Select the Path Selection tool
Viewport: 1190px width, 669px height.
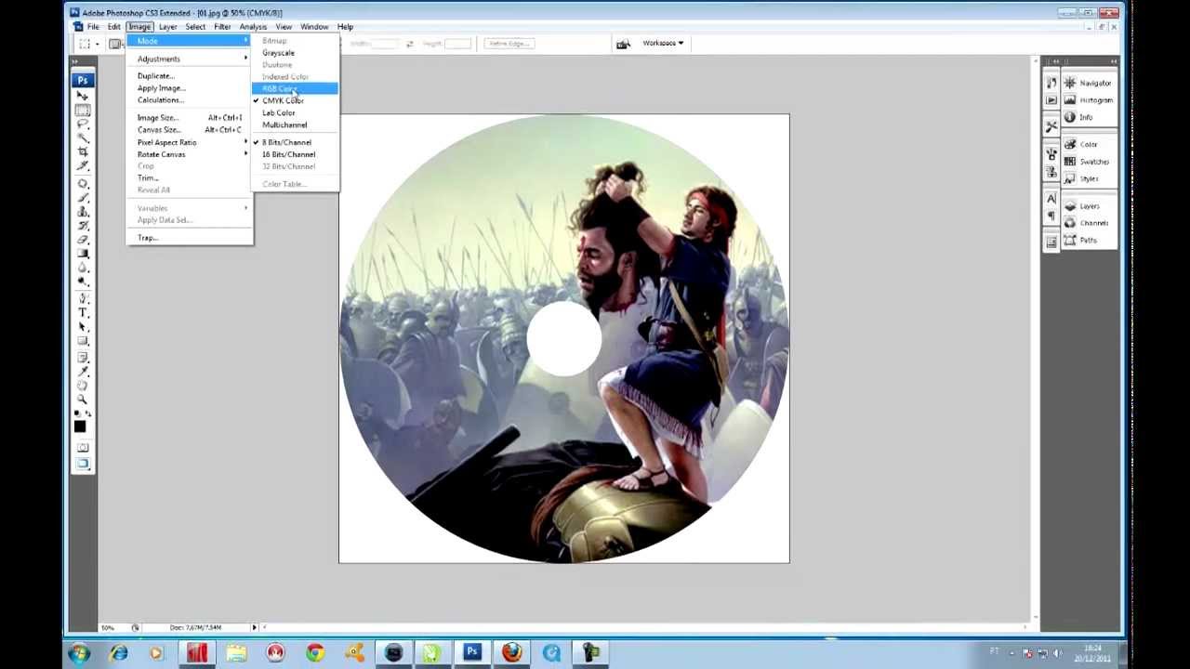coord(83,327)
